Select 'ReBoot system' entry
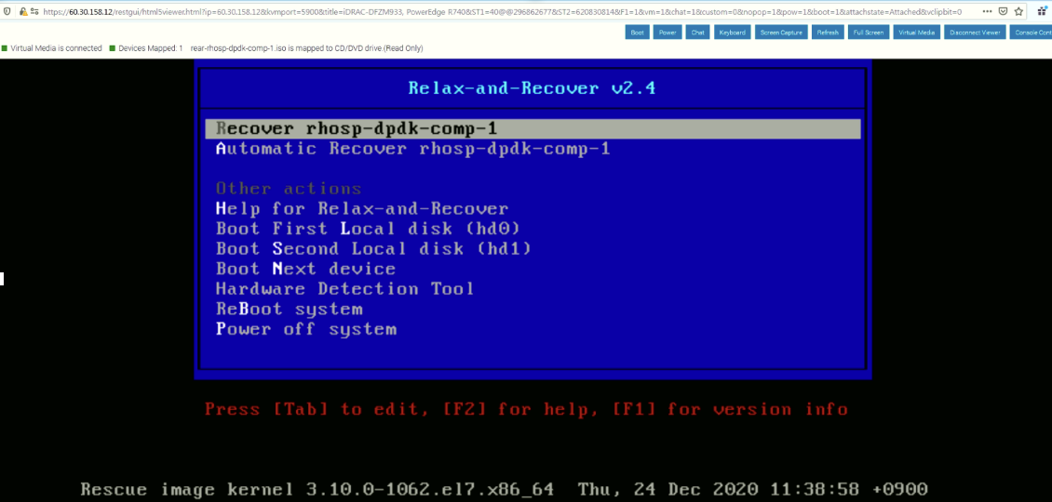This screenshot has height=502, width=1052. (x=290, y=310)
